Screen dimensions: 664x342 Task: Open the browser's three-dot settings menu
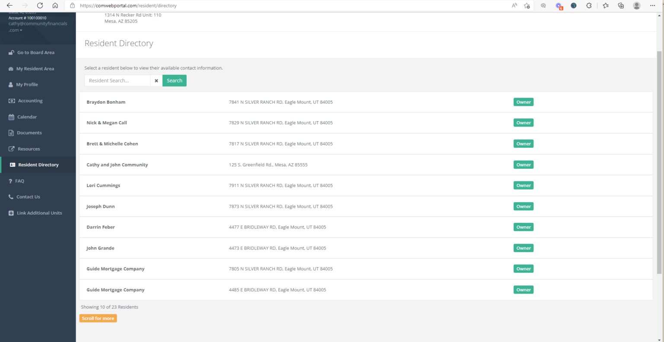click(652, 6)
